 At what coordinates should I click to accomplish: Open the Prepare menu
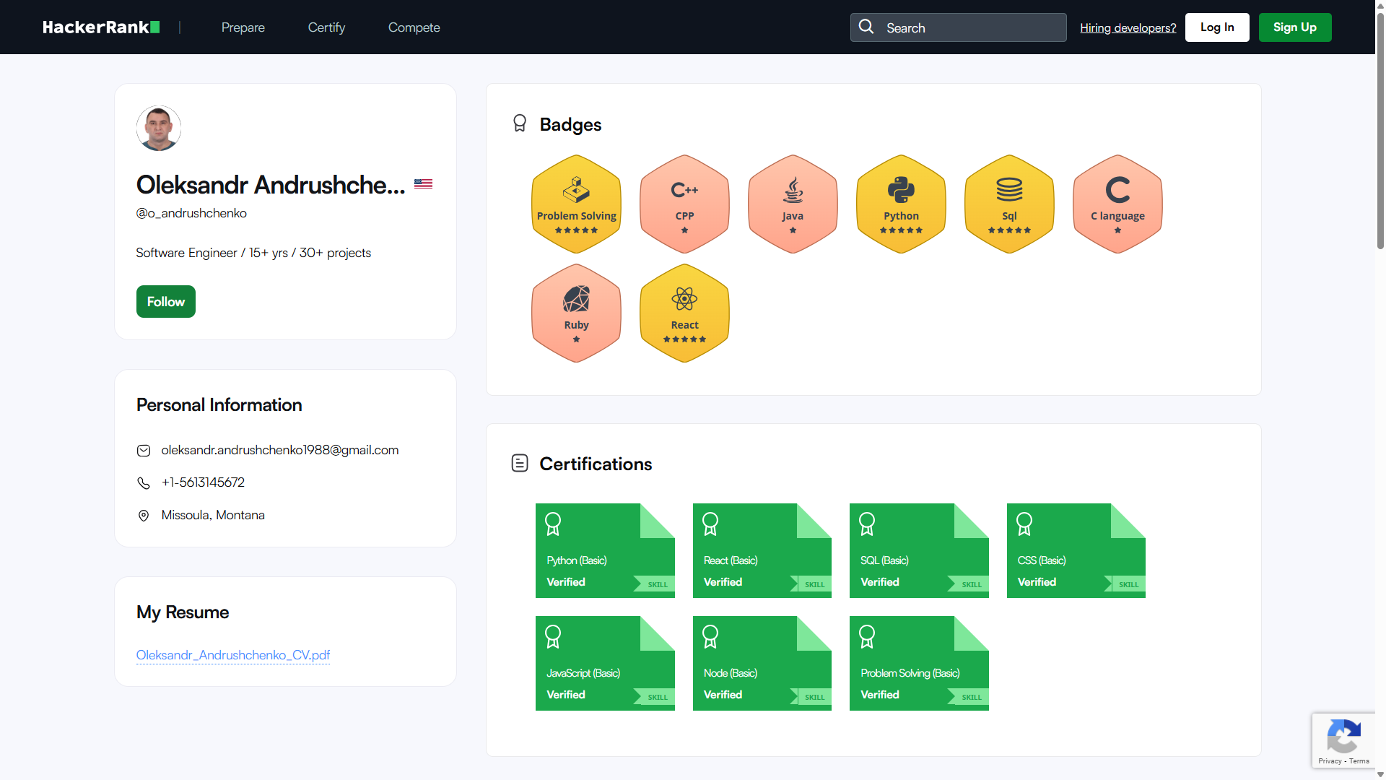click(x=243, y=27)
